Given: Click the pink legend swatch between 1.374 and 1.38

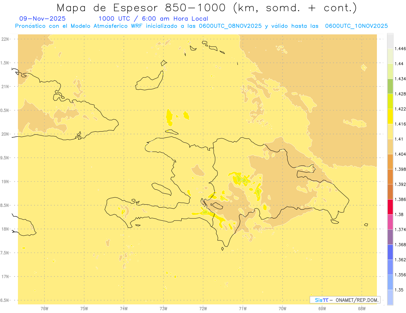Looking at the screenshot, I should coord(390,222).
